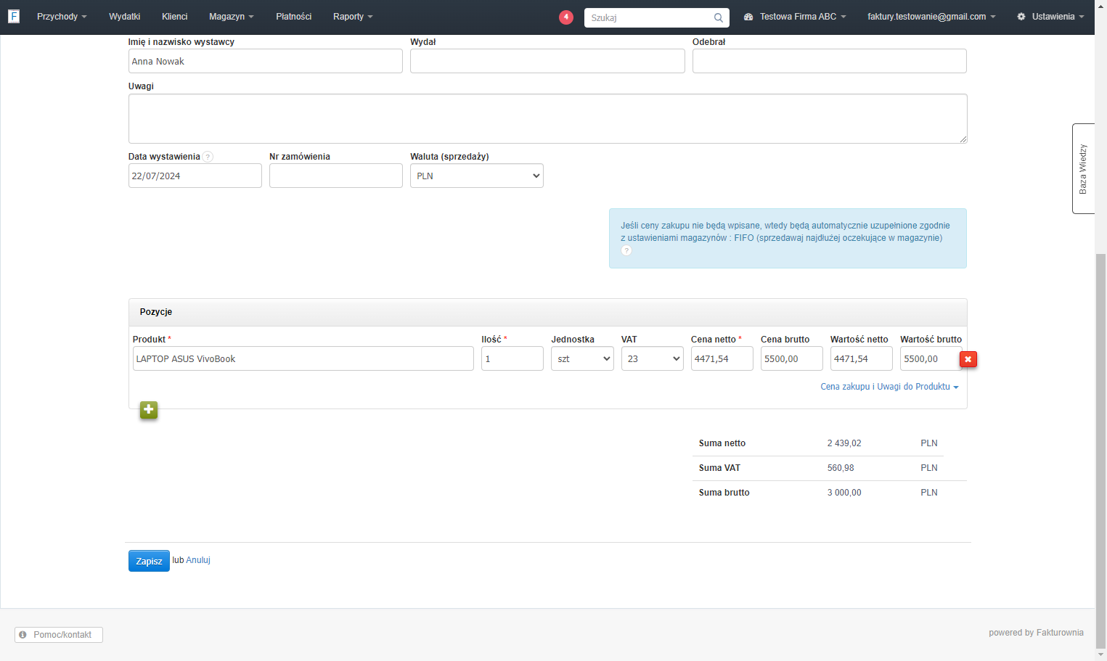Viewport: 1107px width, 661px height.
Task: Open the faktury.testowanie@gmail.com account menu
Action: pyautogui.click(x=931, y=17)
